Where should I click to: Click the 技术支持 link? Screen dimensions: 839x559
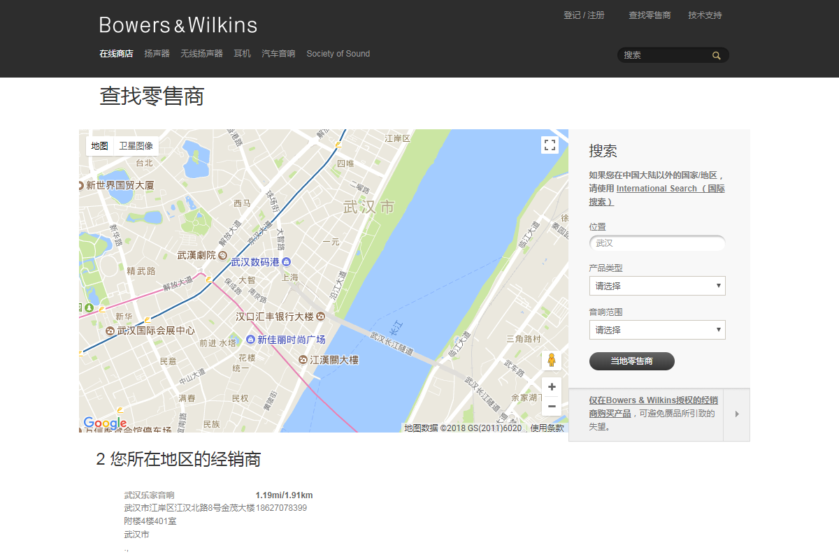tap(705, 15)
